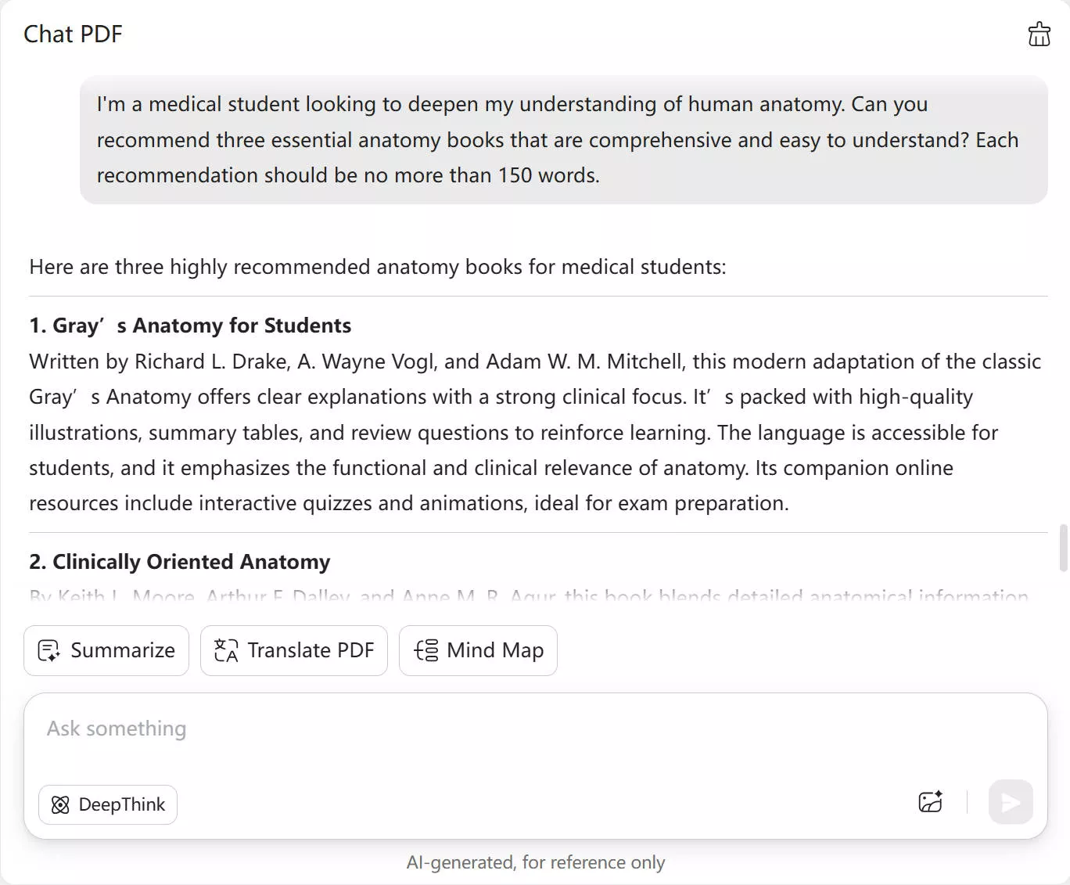1070x885 pixels.
Task: Click the "Chat PDF" panel title
Action: (x=73, y=34)
